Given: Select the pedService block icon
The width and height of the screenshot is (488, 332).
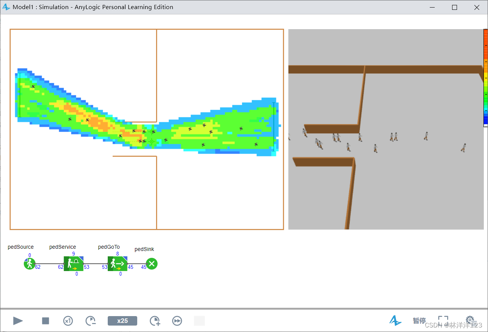Looking at the screenshot, I should pos(74,263).
